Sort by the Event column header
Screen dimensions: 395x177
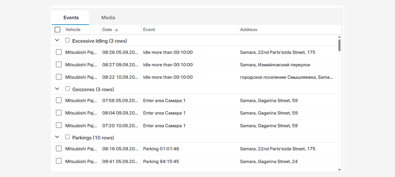pyautogui.click(x=149, y=29)
